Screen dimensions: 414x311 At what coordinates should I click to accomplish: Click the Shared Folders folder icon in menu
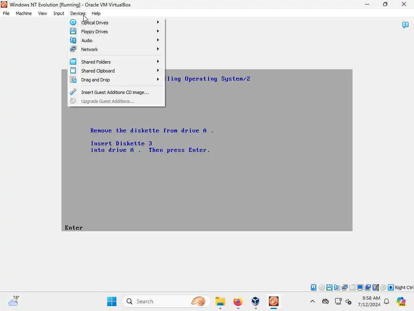tap(73, 62)
